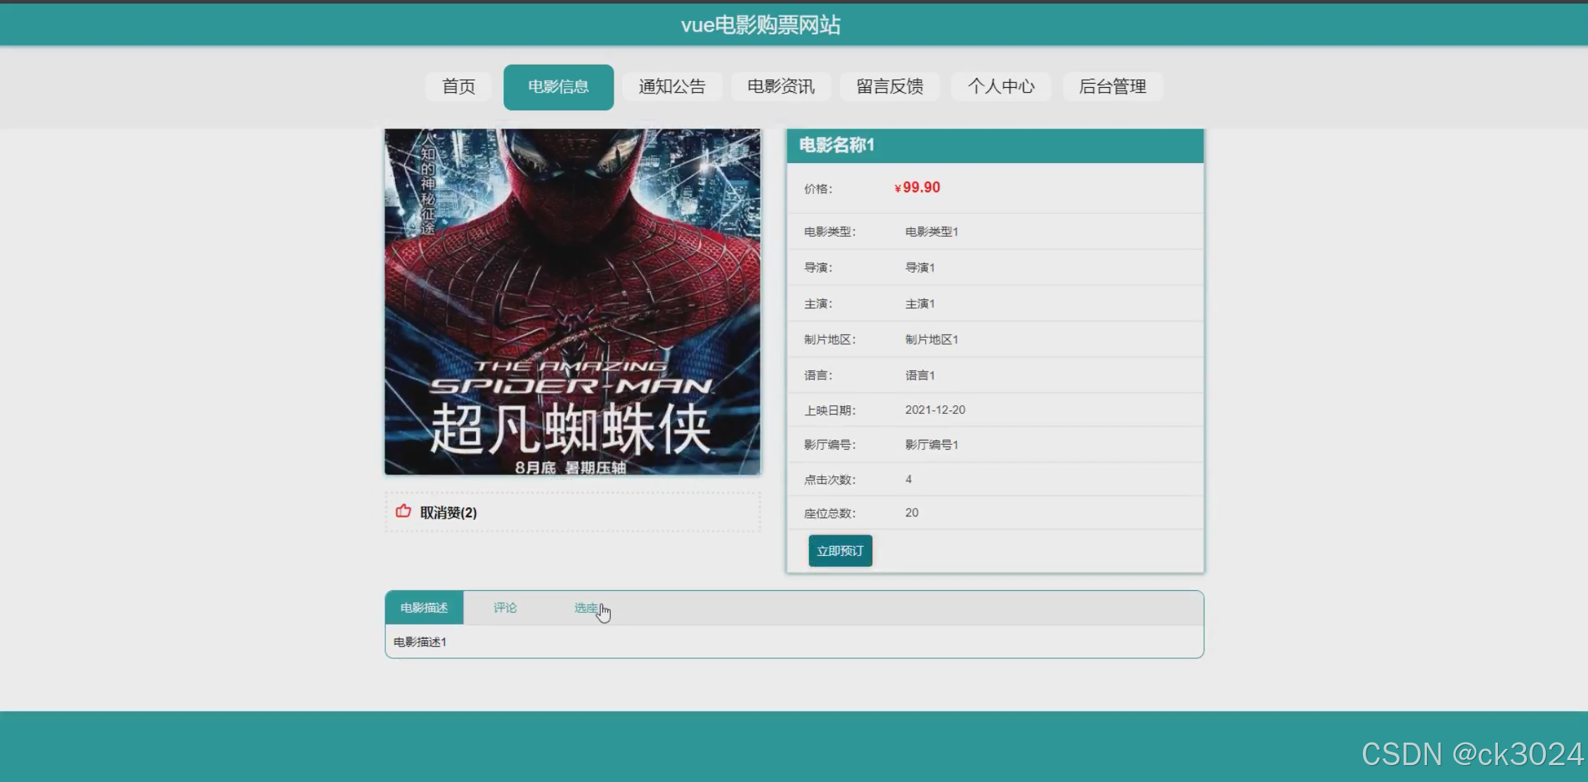Click the 电影描述1 description text
The image size is (1588, 782).
pyautogui.click(x=420, y=642)
